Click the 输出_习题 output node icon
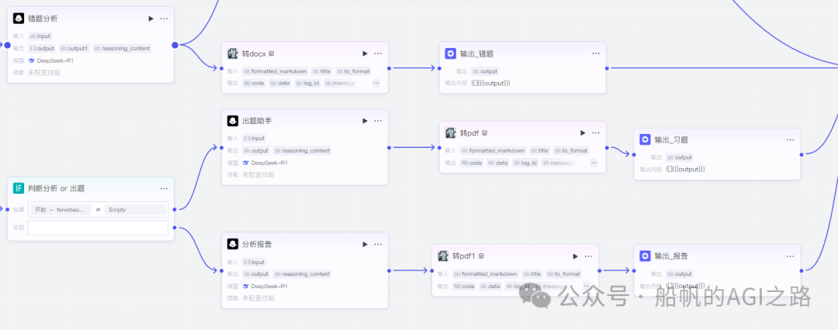The image size is (838, 330). 645,140
